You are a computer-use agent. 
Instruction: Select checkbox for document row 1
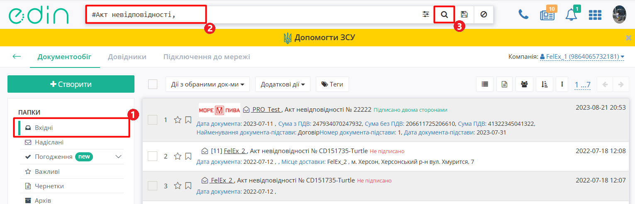click(153, 120)
